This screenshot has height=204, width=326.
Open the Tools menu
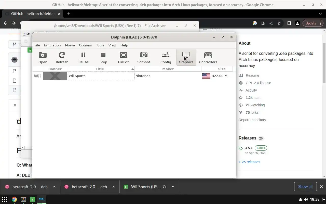[100, 45]
